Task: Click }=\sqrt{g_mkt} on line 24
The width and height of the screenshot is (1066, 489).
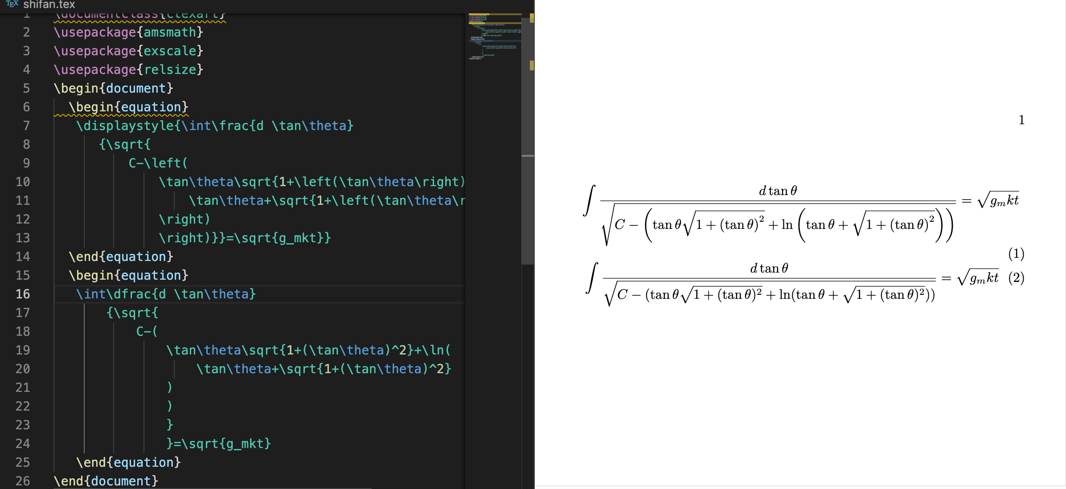Action: click(218, 444)
